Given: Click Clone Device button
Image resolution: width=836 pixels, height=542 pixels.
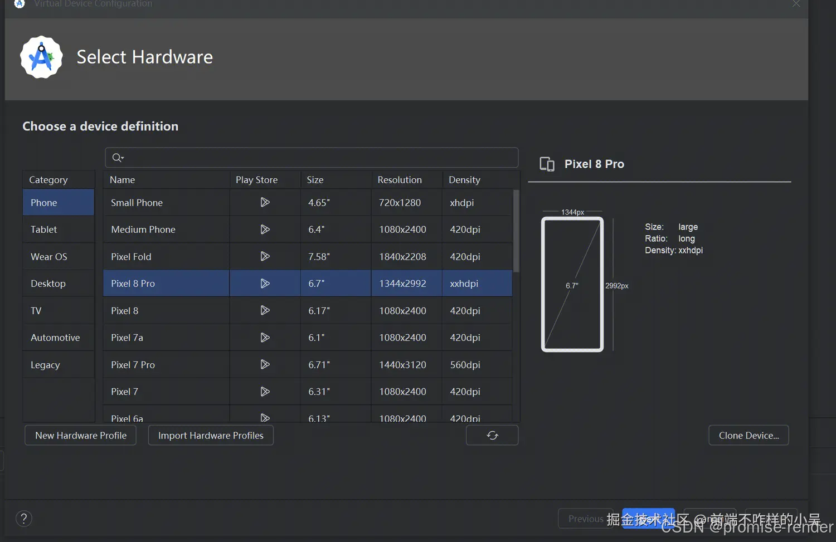Looking at the screenshot, I should point(748,435).
